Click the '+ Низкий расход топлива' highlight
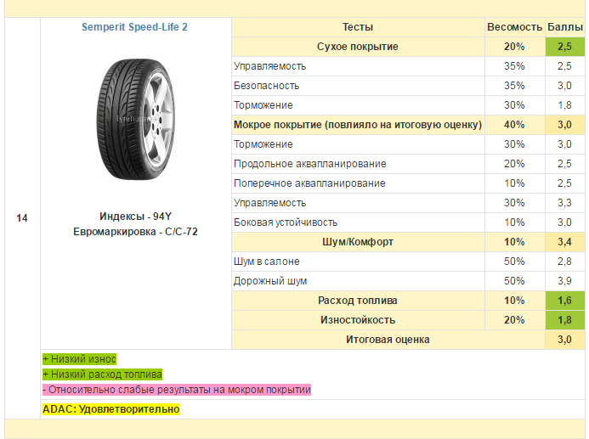 pos(102,374)
